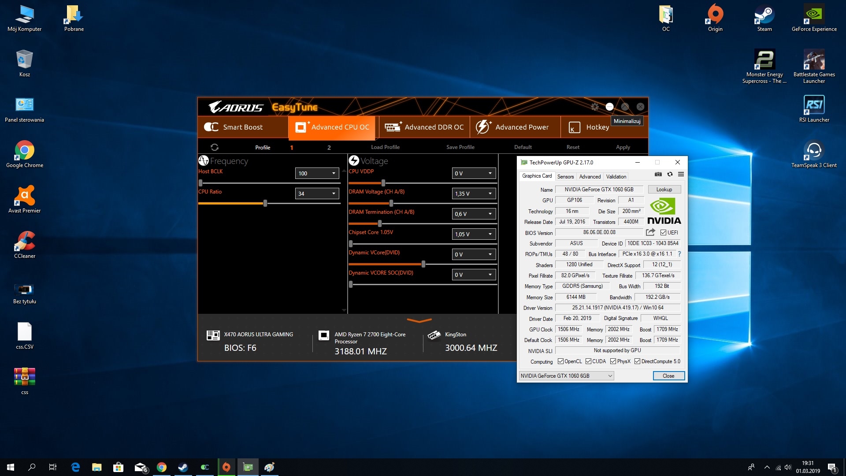Expand the orange chevron above system info
Viewport: 846px width, 476px height.
pos(419,320)
